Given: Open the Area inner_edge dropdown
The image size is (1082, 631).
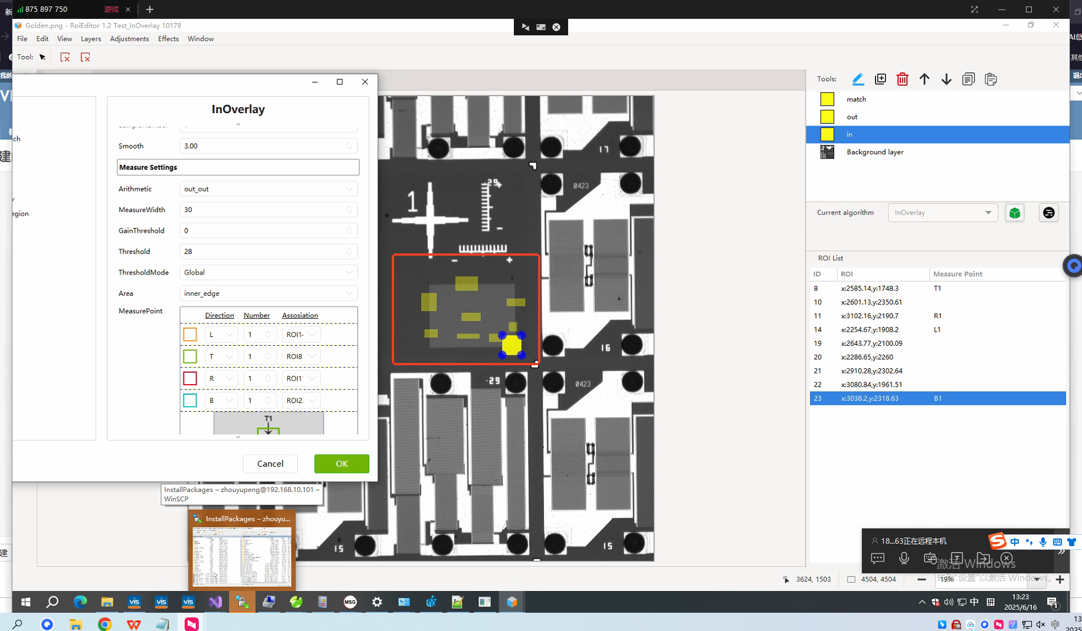Looking at the screenshot, I should [x=268, y=293].
